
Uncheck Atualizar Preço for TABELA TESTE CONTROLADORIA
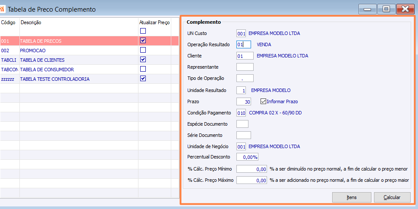[x=143, y=79]
